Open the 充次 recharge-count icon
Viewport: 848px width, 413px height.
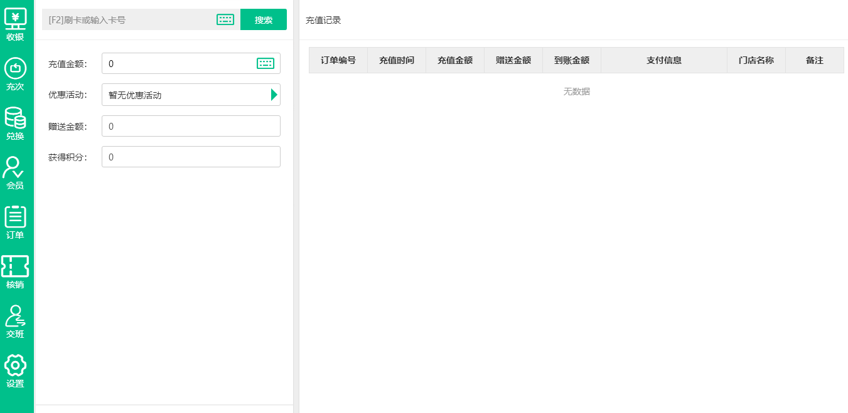pyautogui.click(x=15, y=75)
